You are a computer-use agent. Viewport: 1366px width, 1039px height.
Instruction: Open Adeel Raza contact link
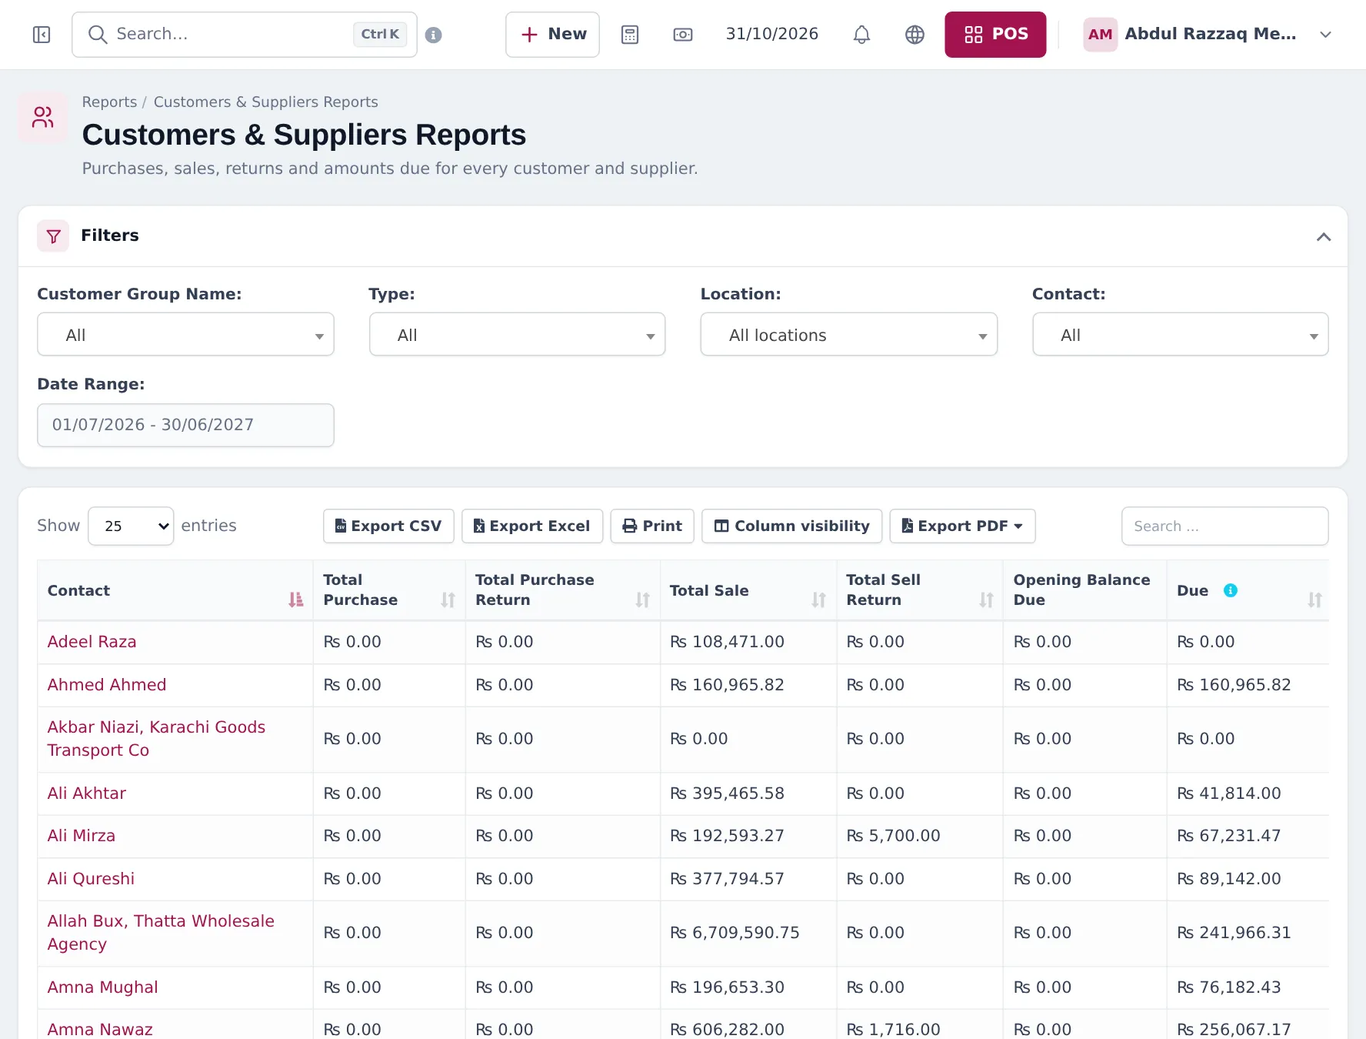click(x=92, y=642)
